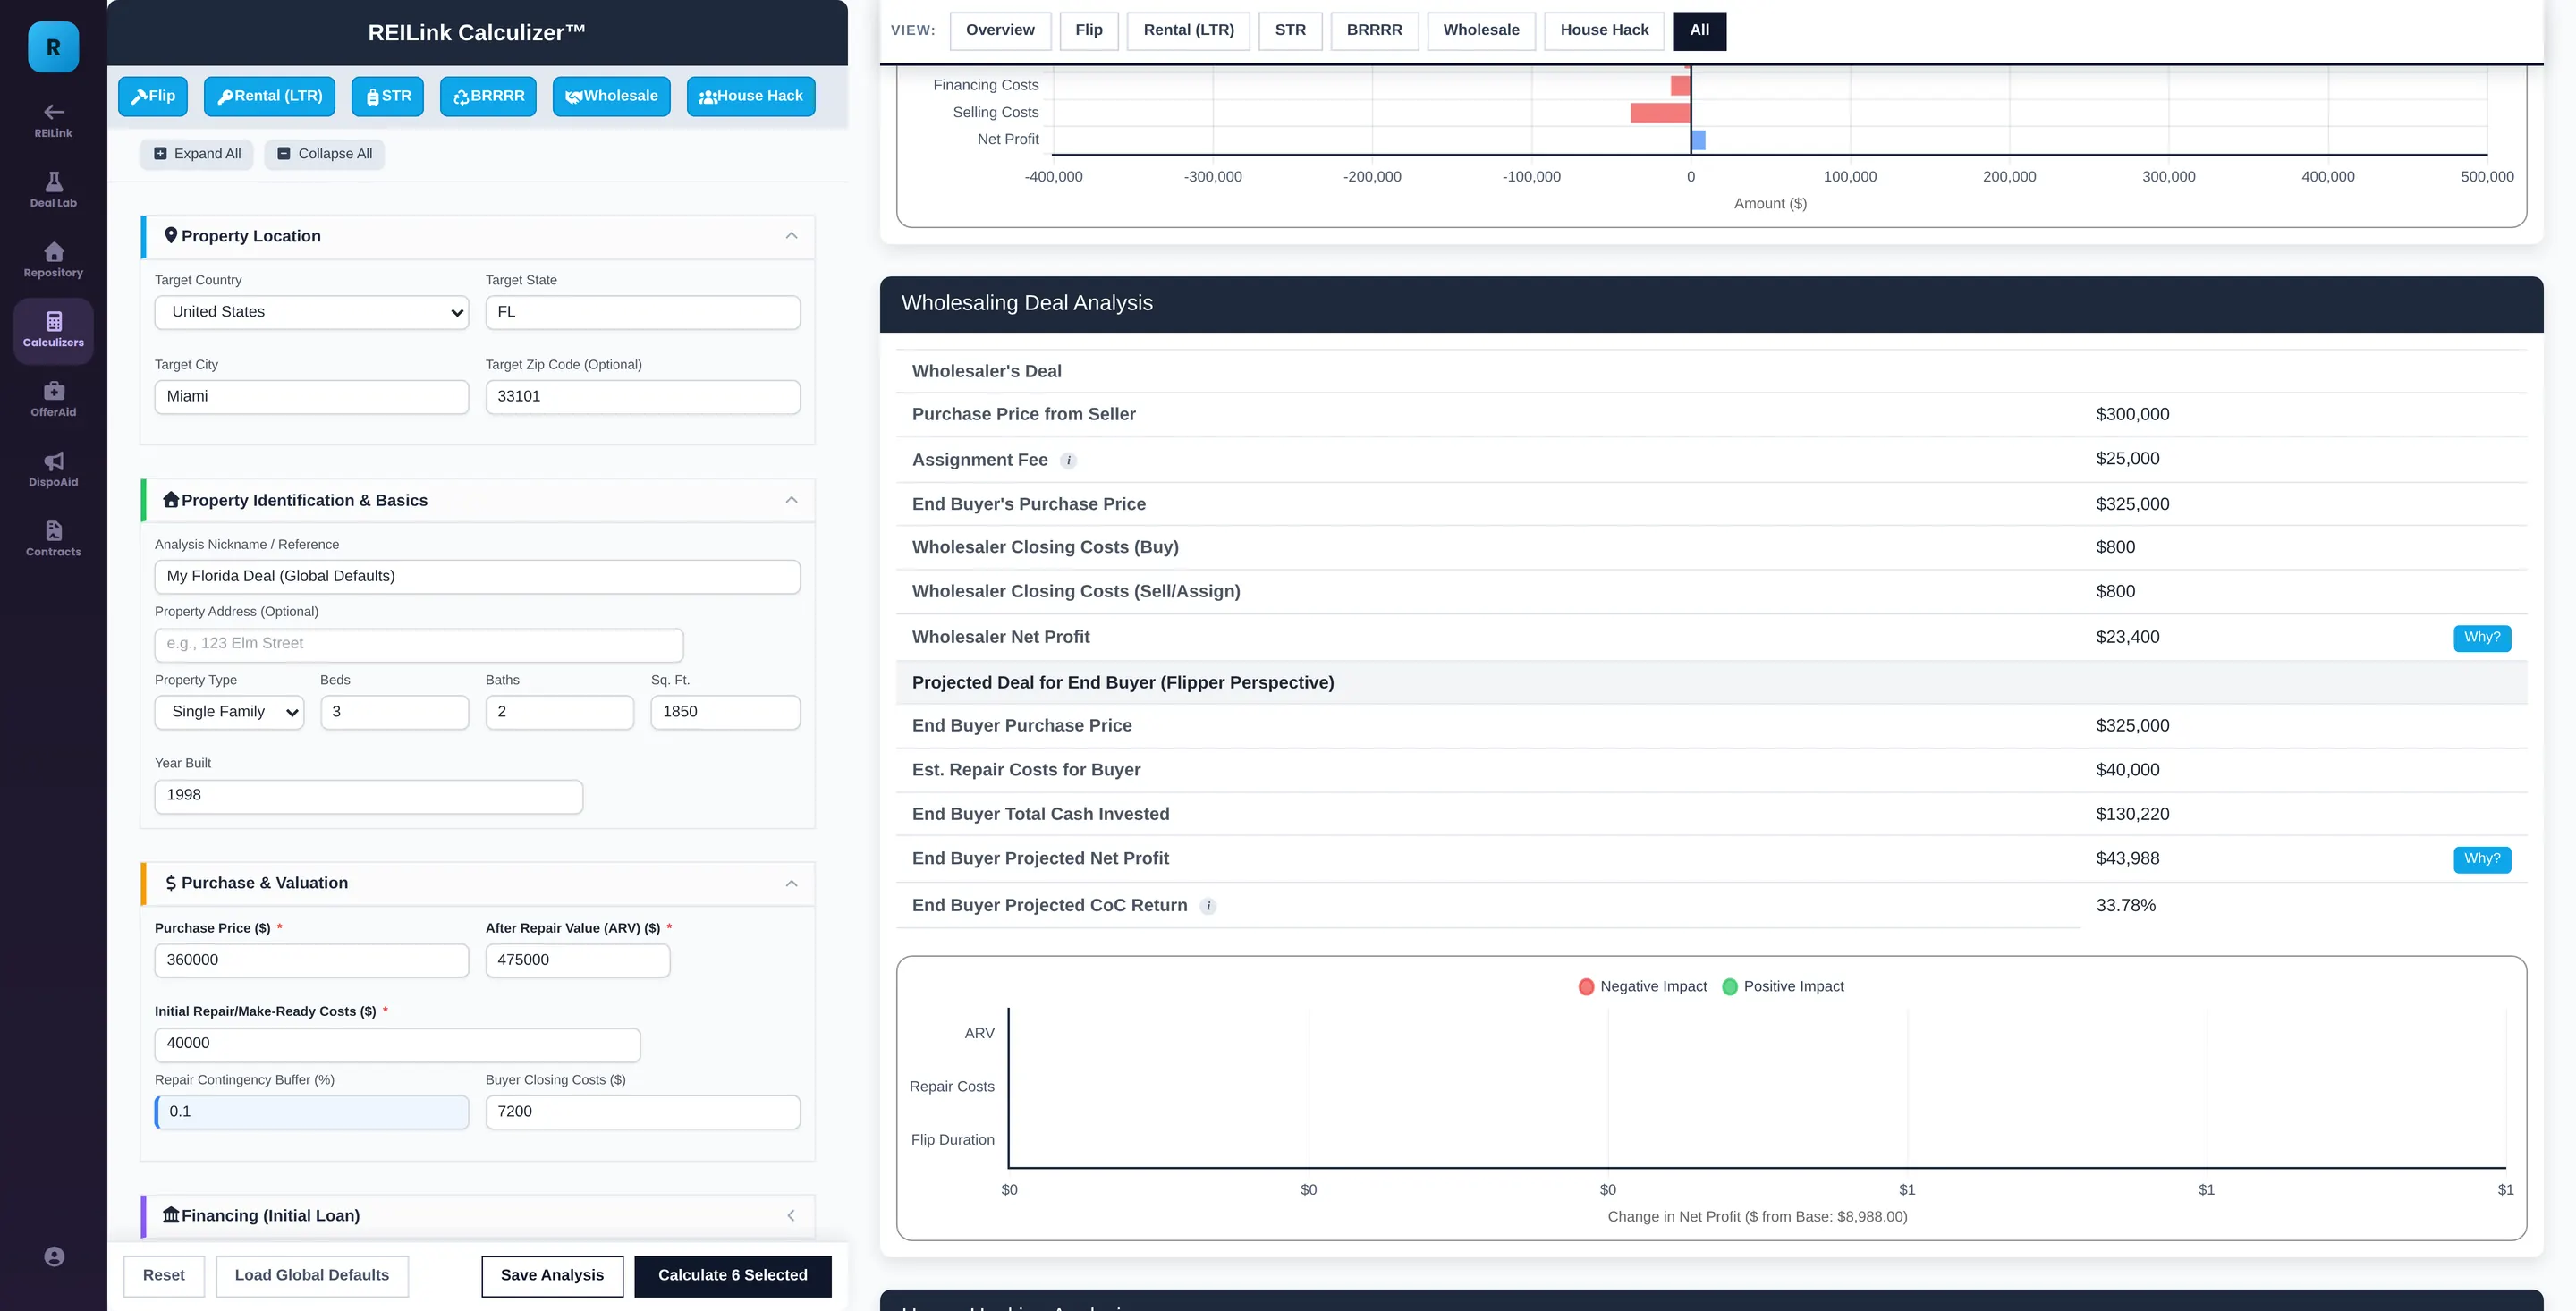The width and height of the screenshot is (2576, 1311).
Task: Click End Buyer CoC Return info icon
Action: click(1208, 906)
